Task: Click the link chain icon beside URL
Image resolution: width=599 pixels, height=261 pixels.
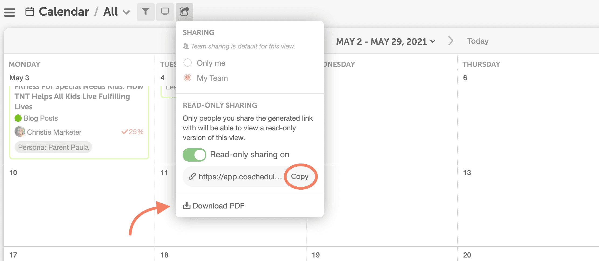Action: click(192, 176)
